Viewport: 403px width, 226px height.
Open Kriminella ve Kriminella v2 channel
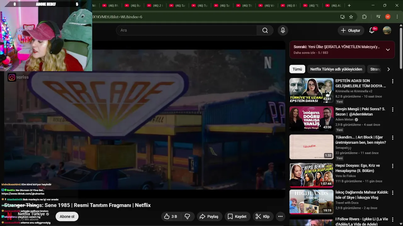(354, 91)
